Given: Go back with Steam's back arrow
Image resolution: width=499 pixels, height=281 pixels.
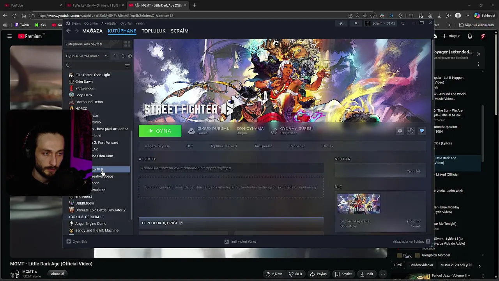Looking at the screenshot, I should (68, 31).
